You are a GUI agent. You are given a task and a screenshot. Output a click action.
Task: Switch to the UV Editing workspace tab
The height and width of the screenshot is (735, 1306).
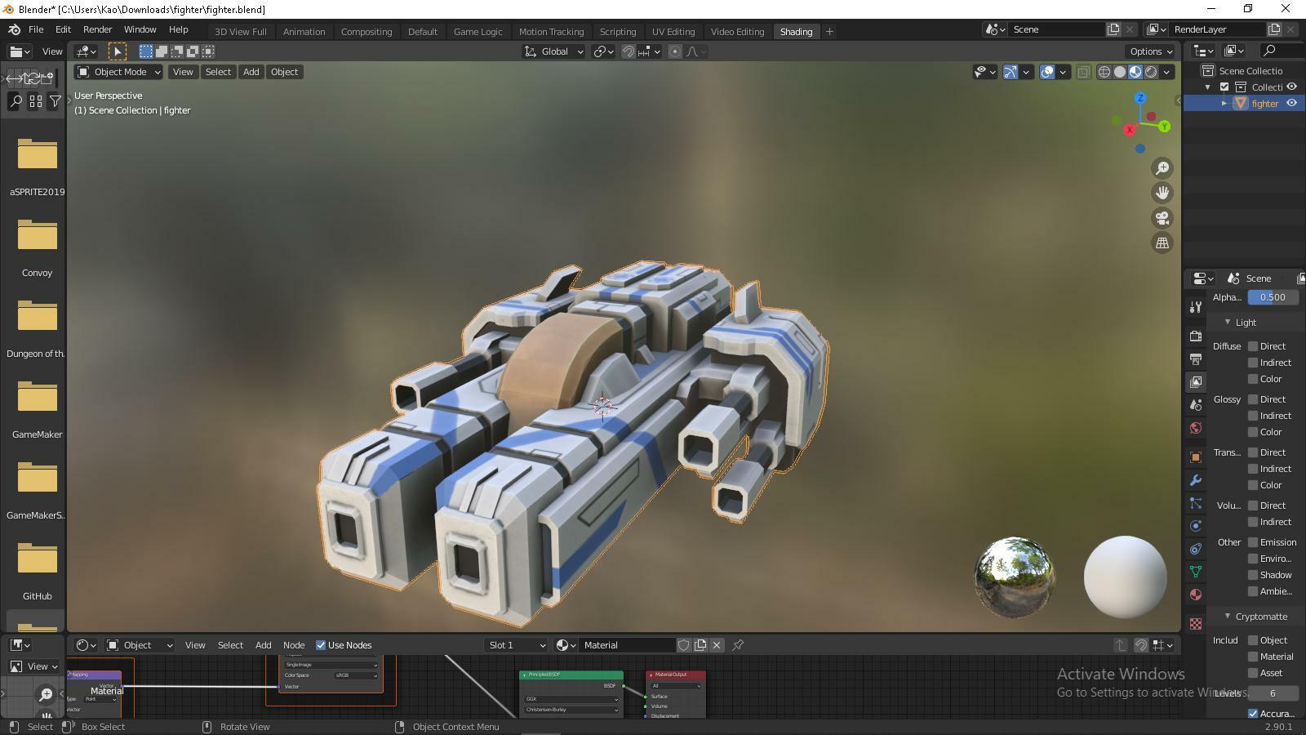[x=673, y=32]
